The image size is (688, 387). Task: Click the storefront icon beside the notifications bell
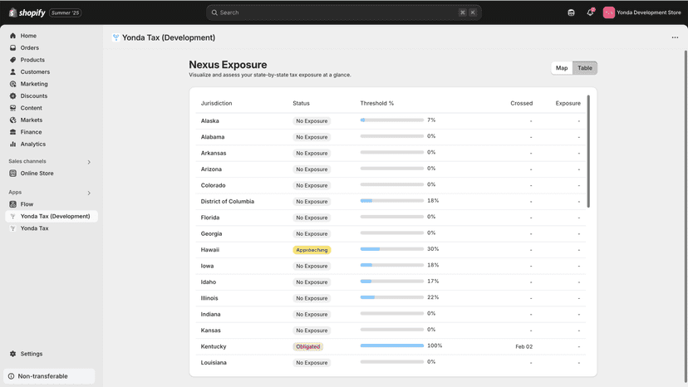point(571,12)
